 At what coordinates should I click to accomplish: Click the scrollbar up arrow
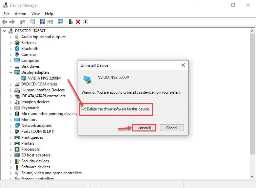pyautogui.click(x=252, y=31)
